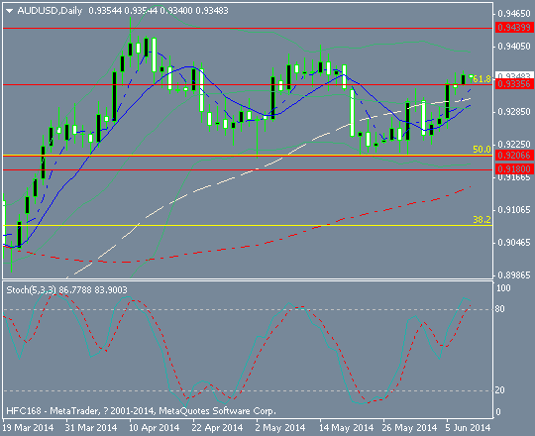Select the 22 Apr 2014 date label
The image size is (535, 436).
point(217,428)
